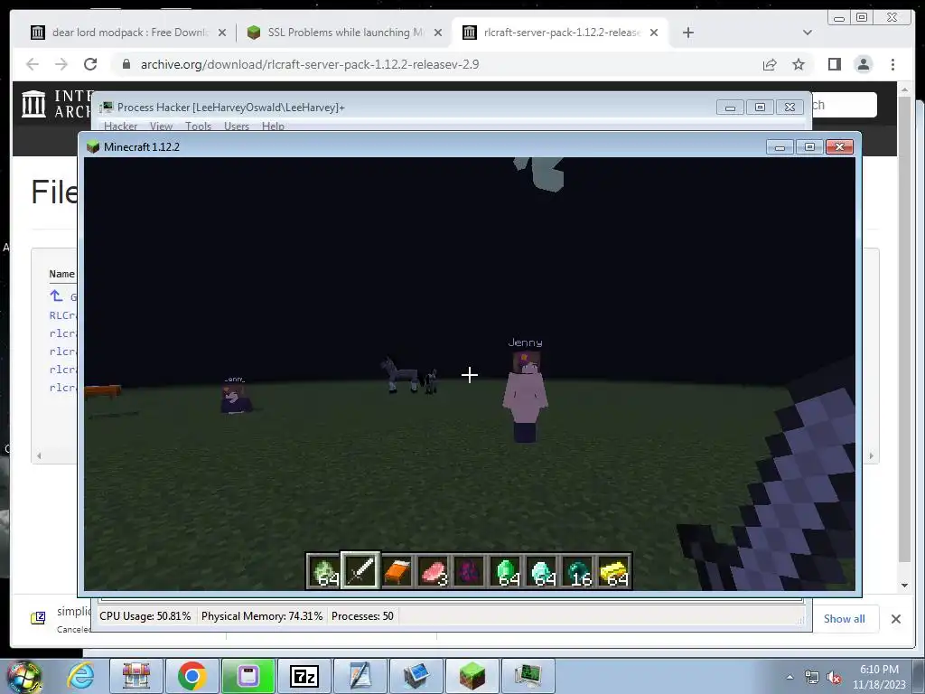Click the muted volume tray icon
Viewport: 925px width, 694px height.
(834, 678)
